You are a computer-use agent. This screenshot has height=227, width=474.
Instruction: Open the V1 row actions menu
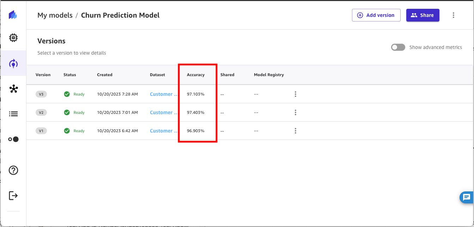pos(296,131)
